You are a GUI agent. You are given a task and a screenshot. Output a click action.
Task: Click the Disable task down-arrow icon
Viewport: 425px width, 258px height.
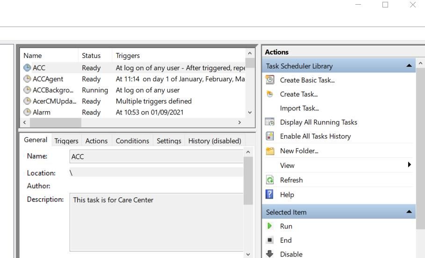[x=270, y=254]
